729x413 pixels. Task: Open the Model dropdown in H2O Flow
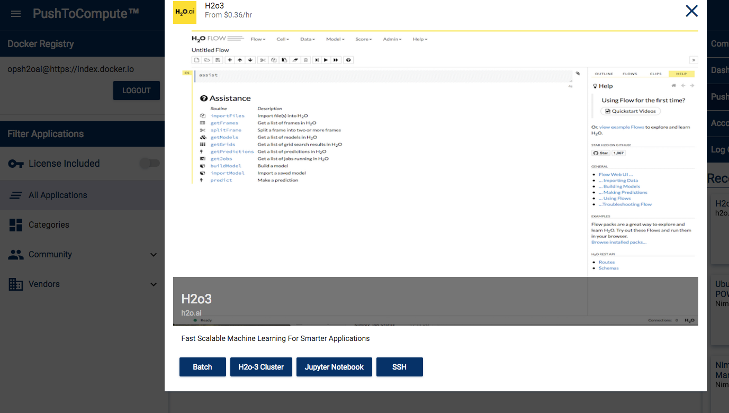335,39
